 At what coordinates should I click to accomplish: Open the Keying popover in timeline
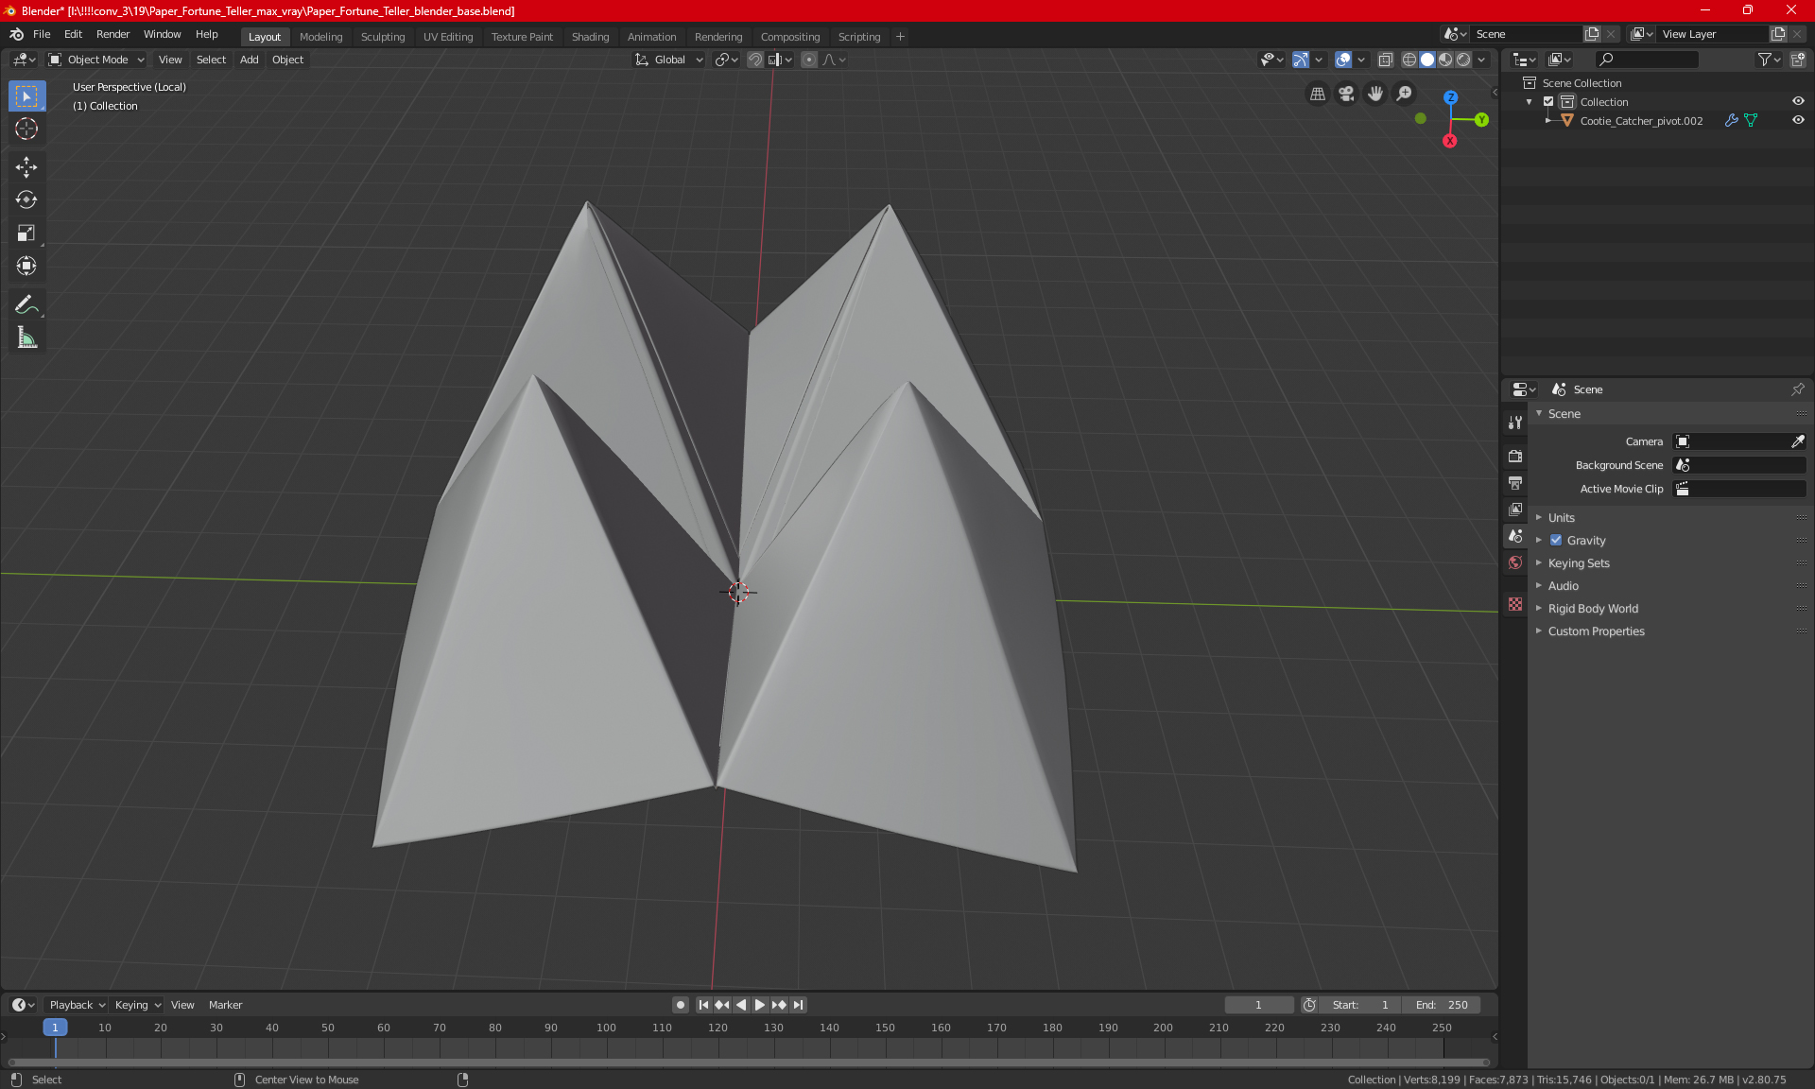tap(137, 1005)
